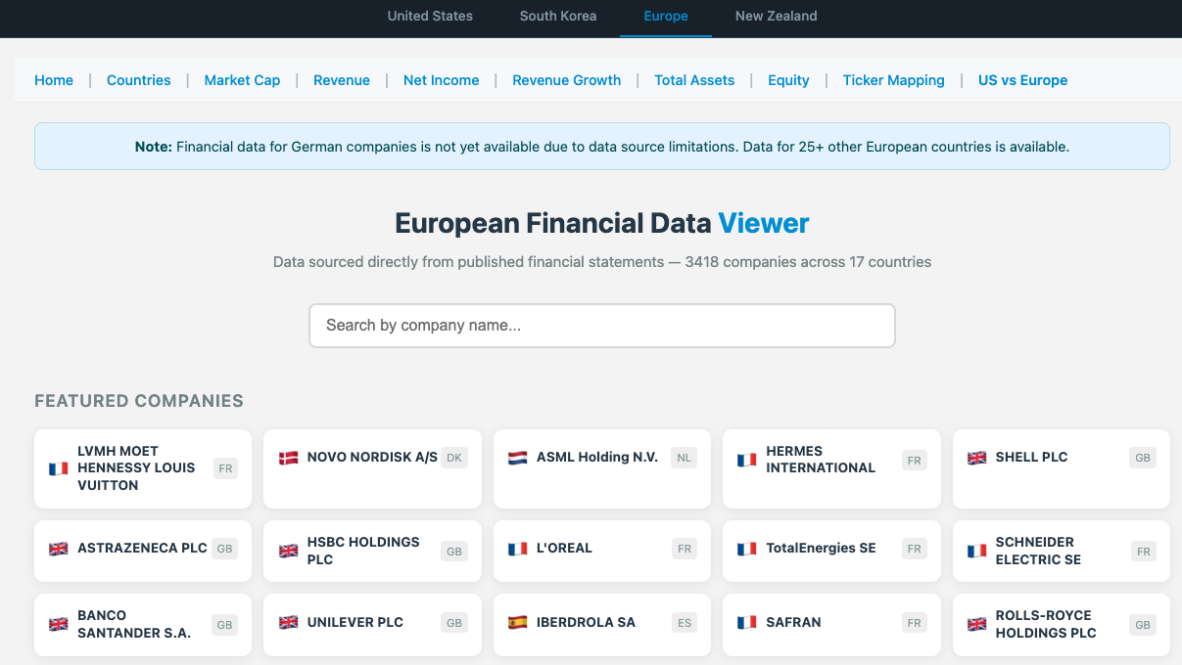Open Market Cap rankings
The width and height of the screenshot is (1182, 665).
[x=242, y=80]
